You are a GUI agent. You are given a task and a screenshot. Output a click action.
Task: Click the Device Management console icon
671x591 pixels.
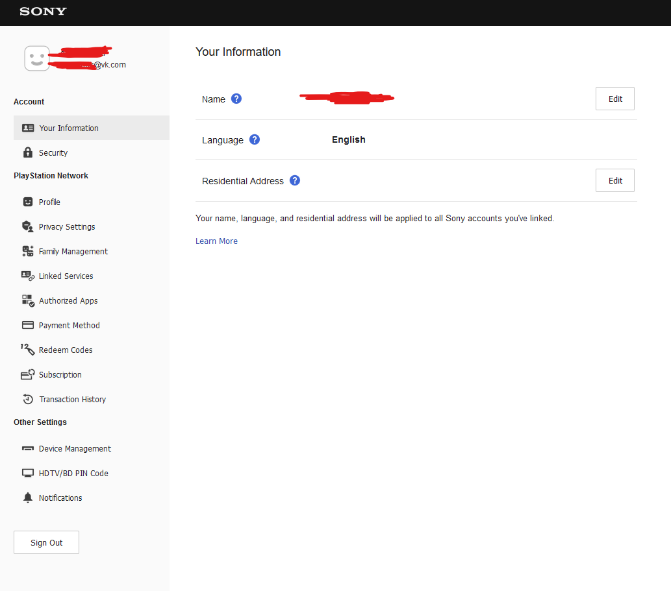tap(28, 448)
